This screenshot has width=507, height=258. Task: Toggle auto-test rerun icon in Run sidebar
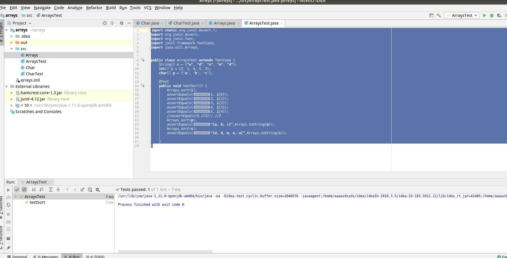tap(8, 205)
